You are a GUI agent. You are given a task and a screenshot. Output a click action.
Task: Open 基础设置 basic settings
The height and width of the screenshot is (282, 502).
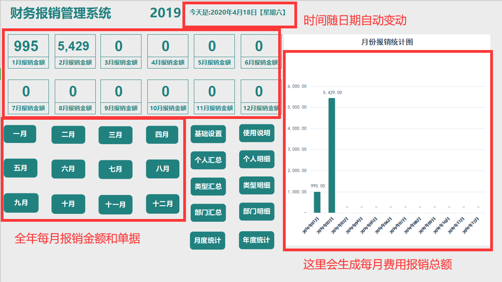[x=208, y=134]
